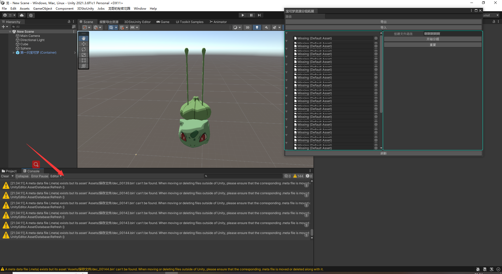
Task: Open cloud services icon in top toolbar
Action: pos(22,15)
